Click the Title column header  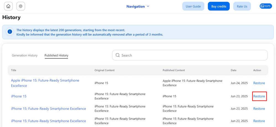14,70
